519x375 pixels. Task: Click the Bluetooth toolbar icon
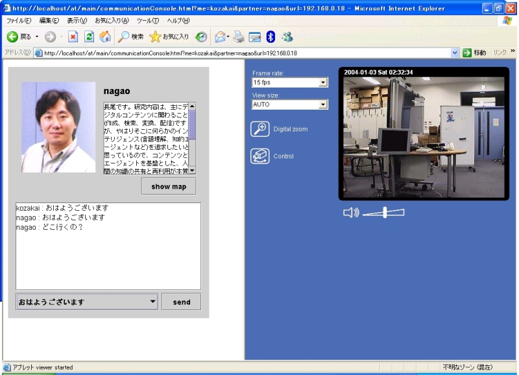271,37
